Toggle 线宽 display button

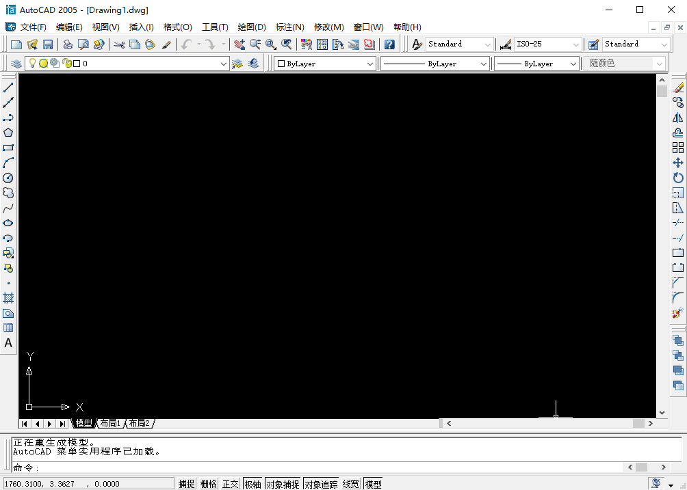click(350, 483)
